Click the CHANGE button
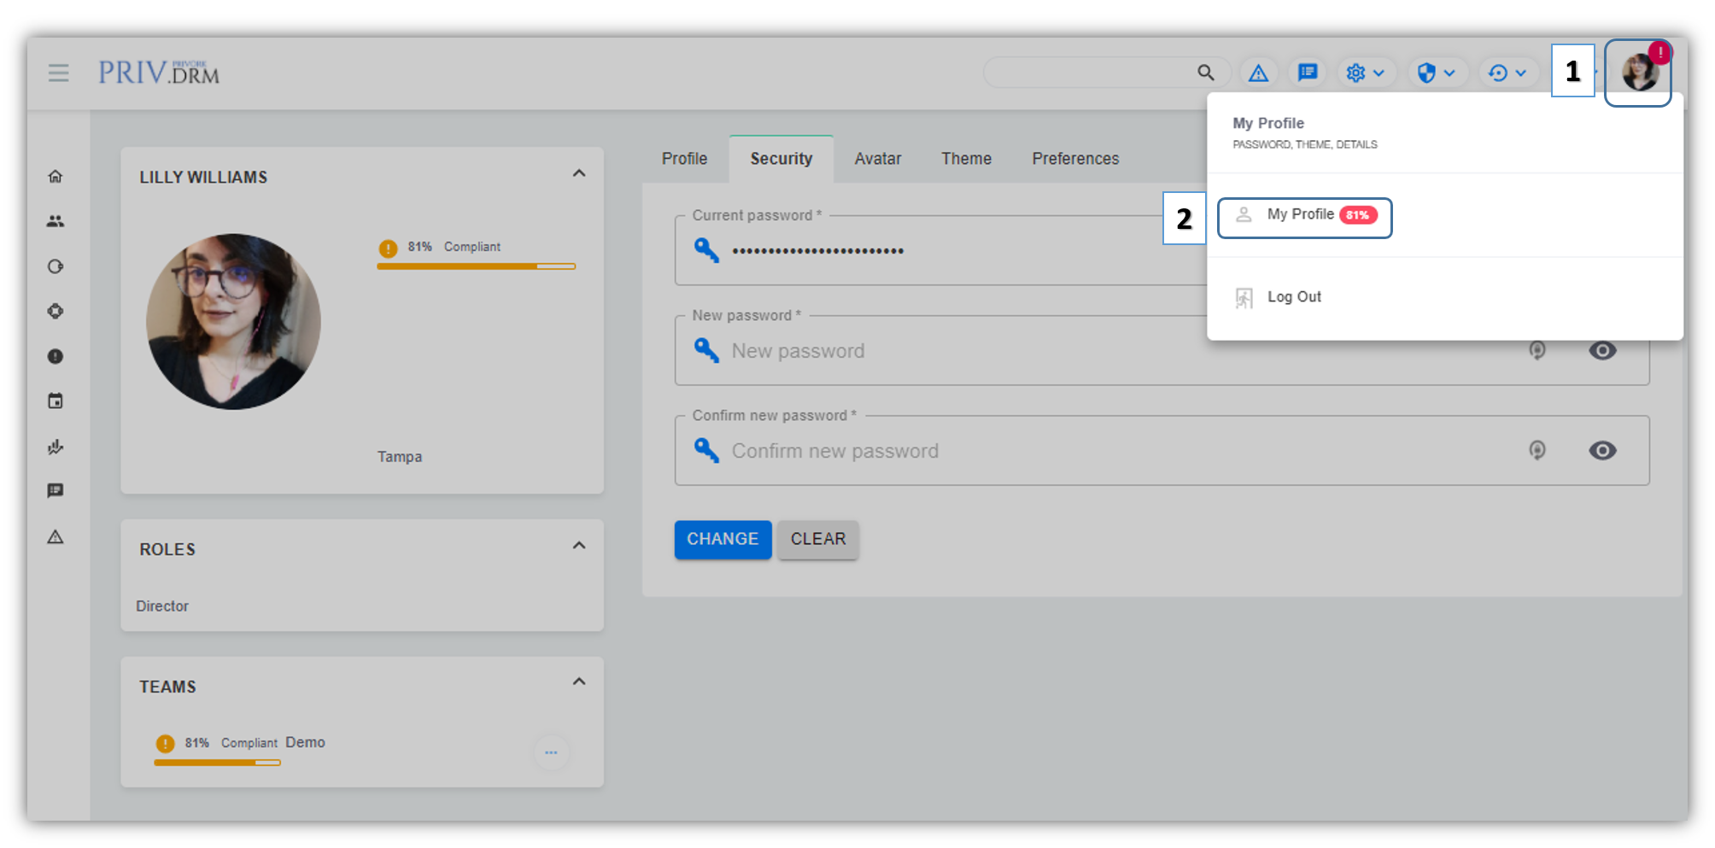Screen dimensions: 1715x848 pos(723,540)
